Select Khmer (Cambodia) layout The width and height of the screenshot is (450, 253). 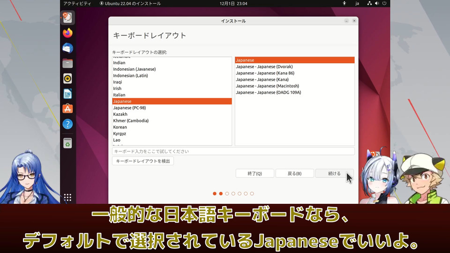172,121
